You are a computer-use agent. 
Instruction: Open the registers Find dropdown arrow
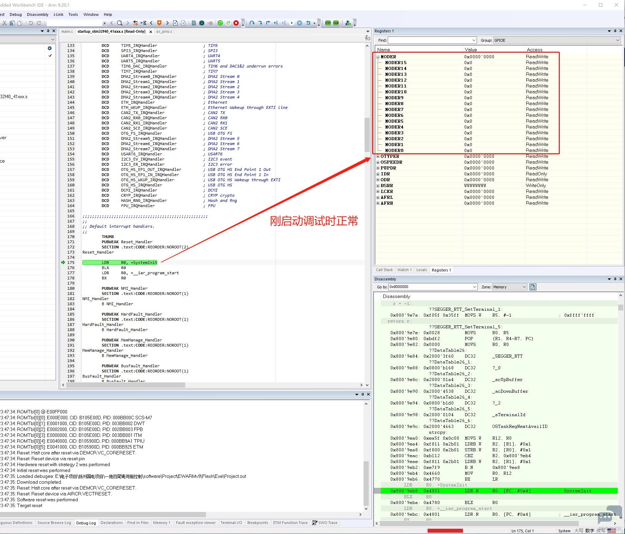[x=474, y=40]
